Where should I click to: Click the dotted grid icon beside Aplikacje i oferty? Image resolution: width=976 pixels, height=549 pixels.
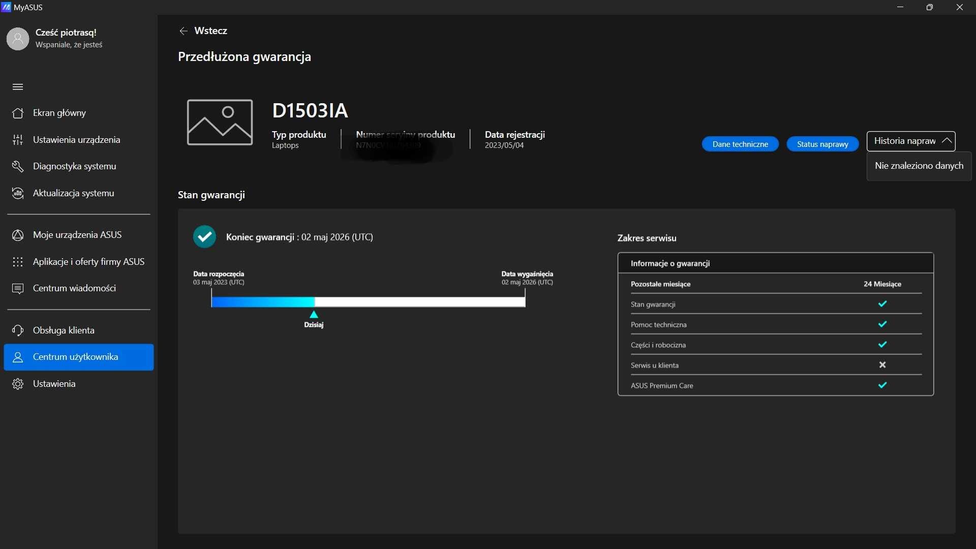(18, 262)
